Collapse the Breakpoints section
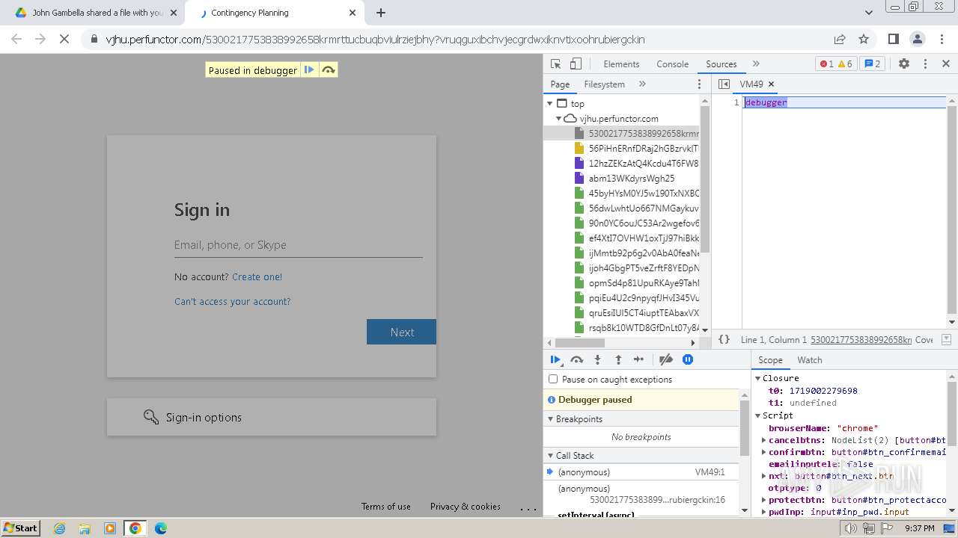 coord(551,419)
